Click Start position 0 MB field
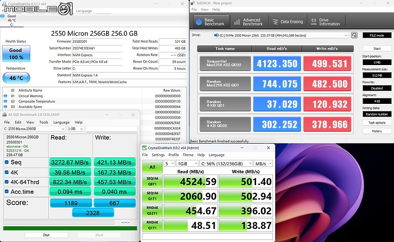The height and width of the screenshot is (242, 394). tap(377, 62)
